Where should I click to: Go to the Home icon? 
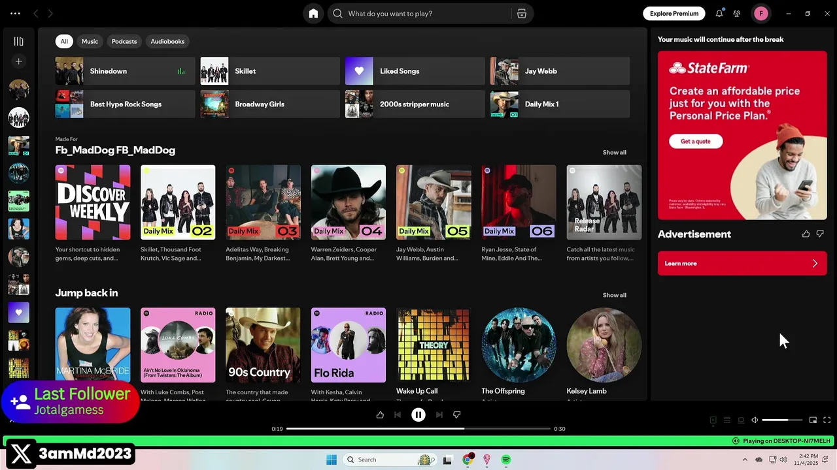(x=313, y=14)
